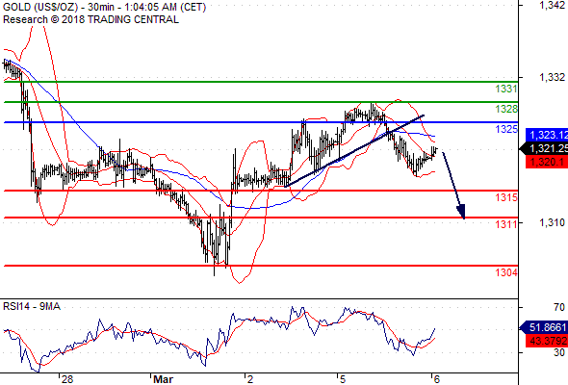This screenshot has width=568, height=385.
Task: Click the date axis label 28
Action: 67,379
